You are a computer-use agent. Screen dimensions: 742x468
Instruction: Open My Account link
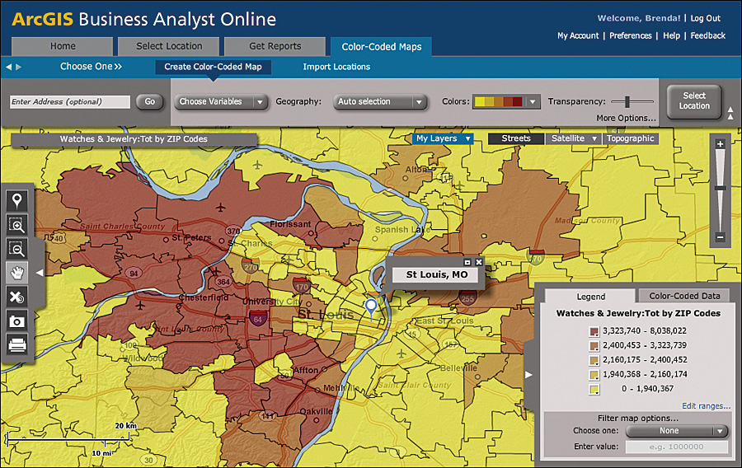[x=578, y=36]
